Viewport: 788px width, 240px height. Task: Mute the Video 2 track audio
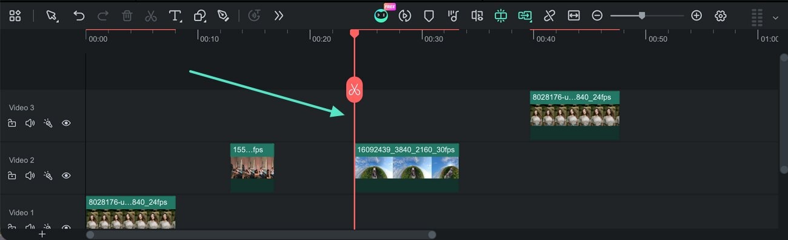point(30,176)
